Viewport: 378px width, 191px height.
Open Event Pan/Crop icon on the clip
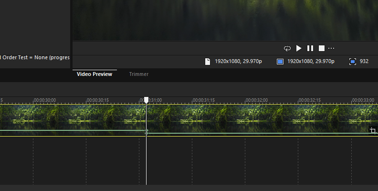click(x=373, y=130)
